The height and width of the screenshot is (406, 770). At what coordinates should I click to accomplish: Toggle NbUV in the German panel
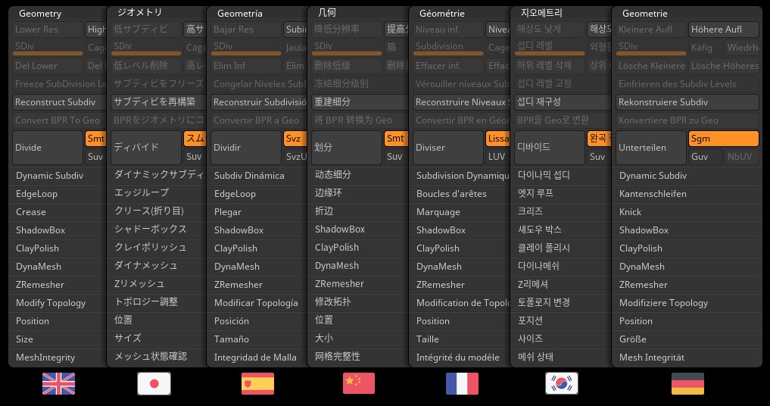(742, 157)
